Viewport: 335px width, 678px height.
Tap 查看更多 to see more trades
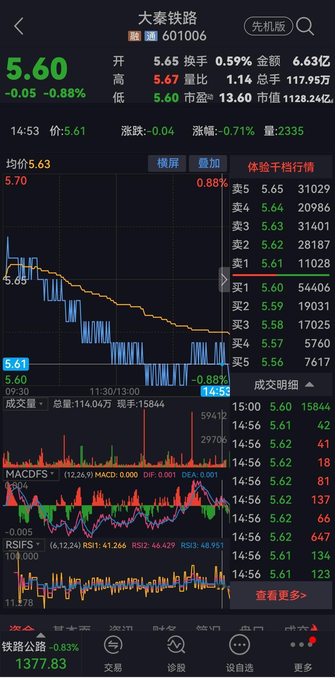(x=281, y=595)
